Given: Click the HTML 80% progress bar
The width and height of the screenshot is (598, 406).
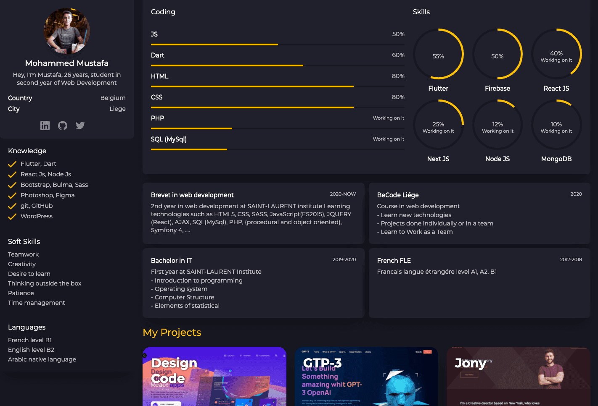Looking at the screenshot, I should (278, 86).
